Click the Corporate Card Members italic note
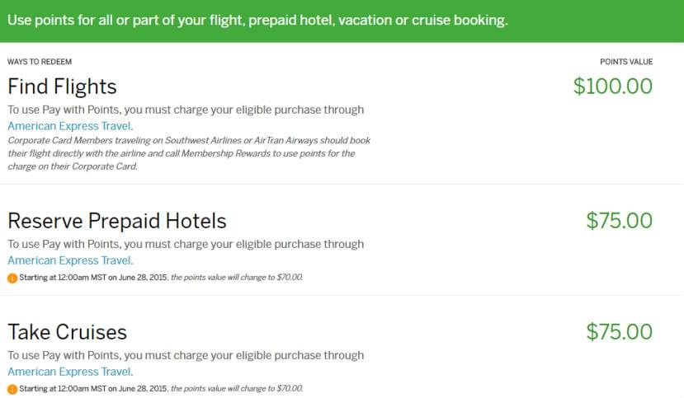The width and height of the screenshot is (684, 398). [189, 153]
